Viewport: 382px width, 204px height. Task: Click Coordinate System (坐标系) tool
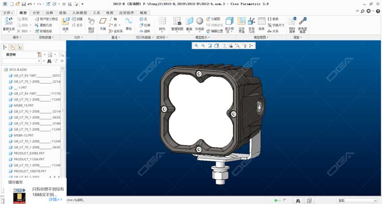116,31
